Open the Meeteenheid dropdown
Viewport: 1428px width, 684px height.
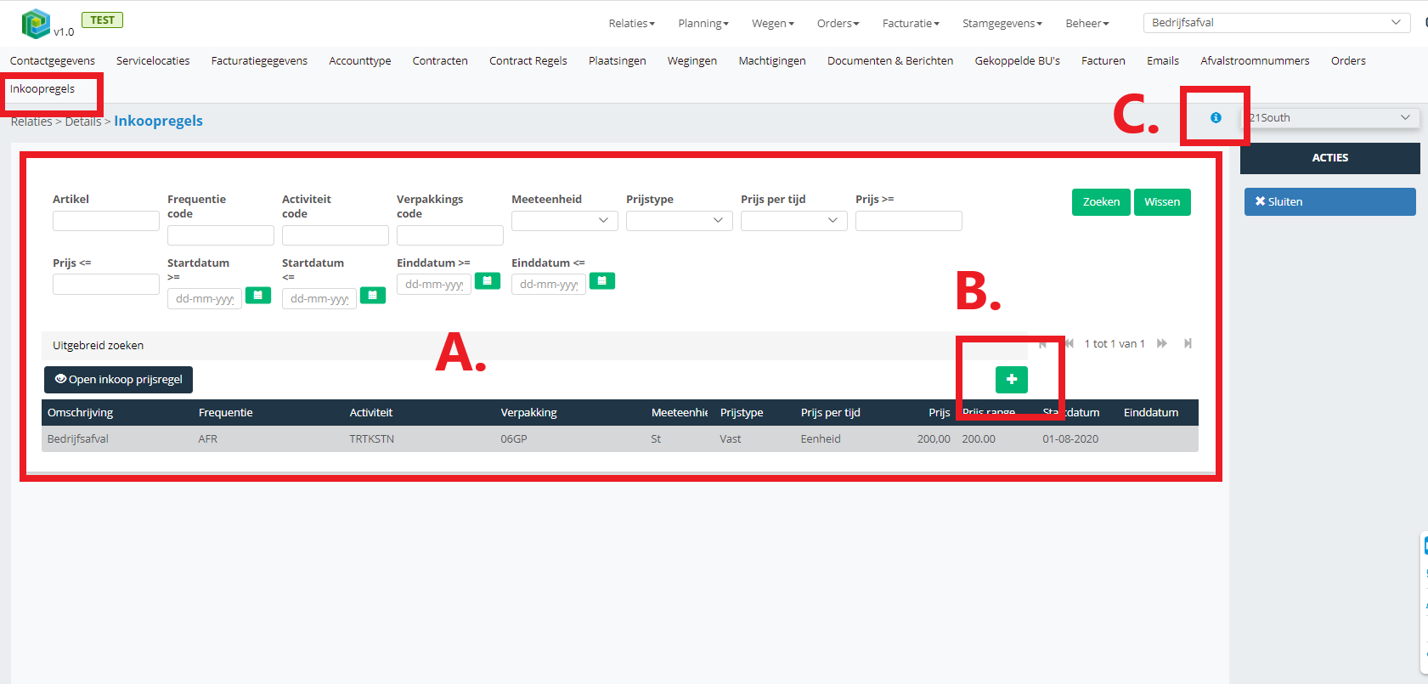pos(564,220)
